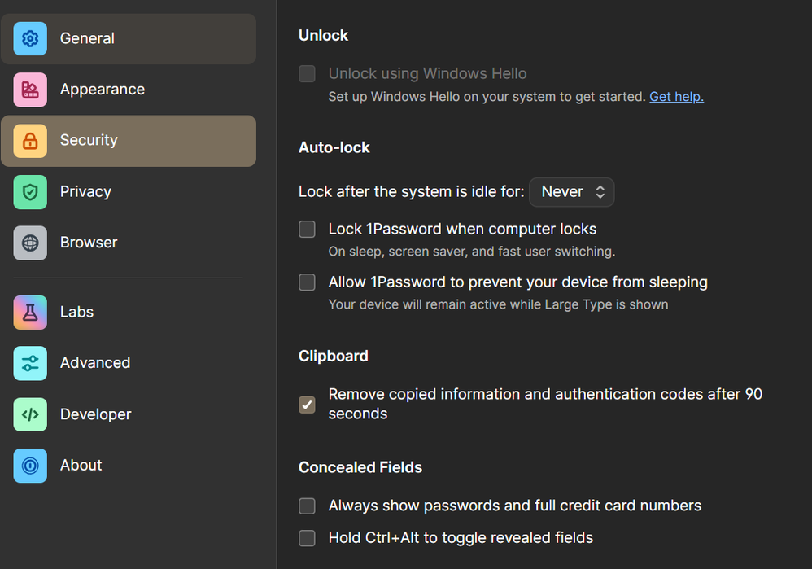The width and height of the screenshot is (812, 569).
Task: Open Labs using the flask icon
Action: (30, 313)
